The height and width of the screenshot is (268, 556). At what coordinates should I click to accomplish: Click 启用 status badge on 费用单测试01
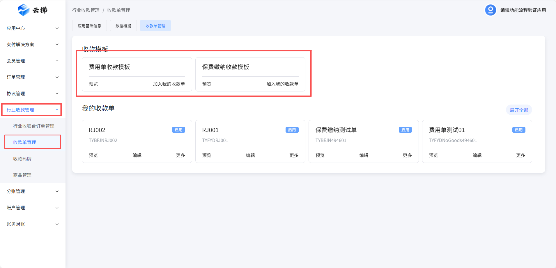point(518,130)
